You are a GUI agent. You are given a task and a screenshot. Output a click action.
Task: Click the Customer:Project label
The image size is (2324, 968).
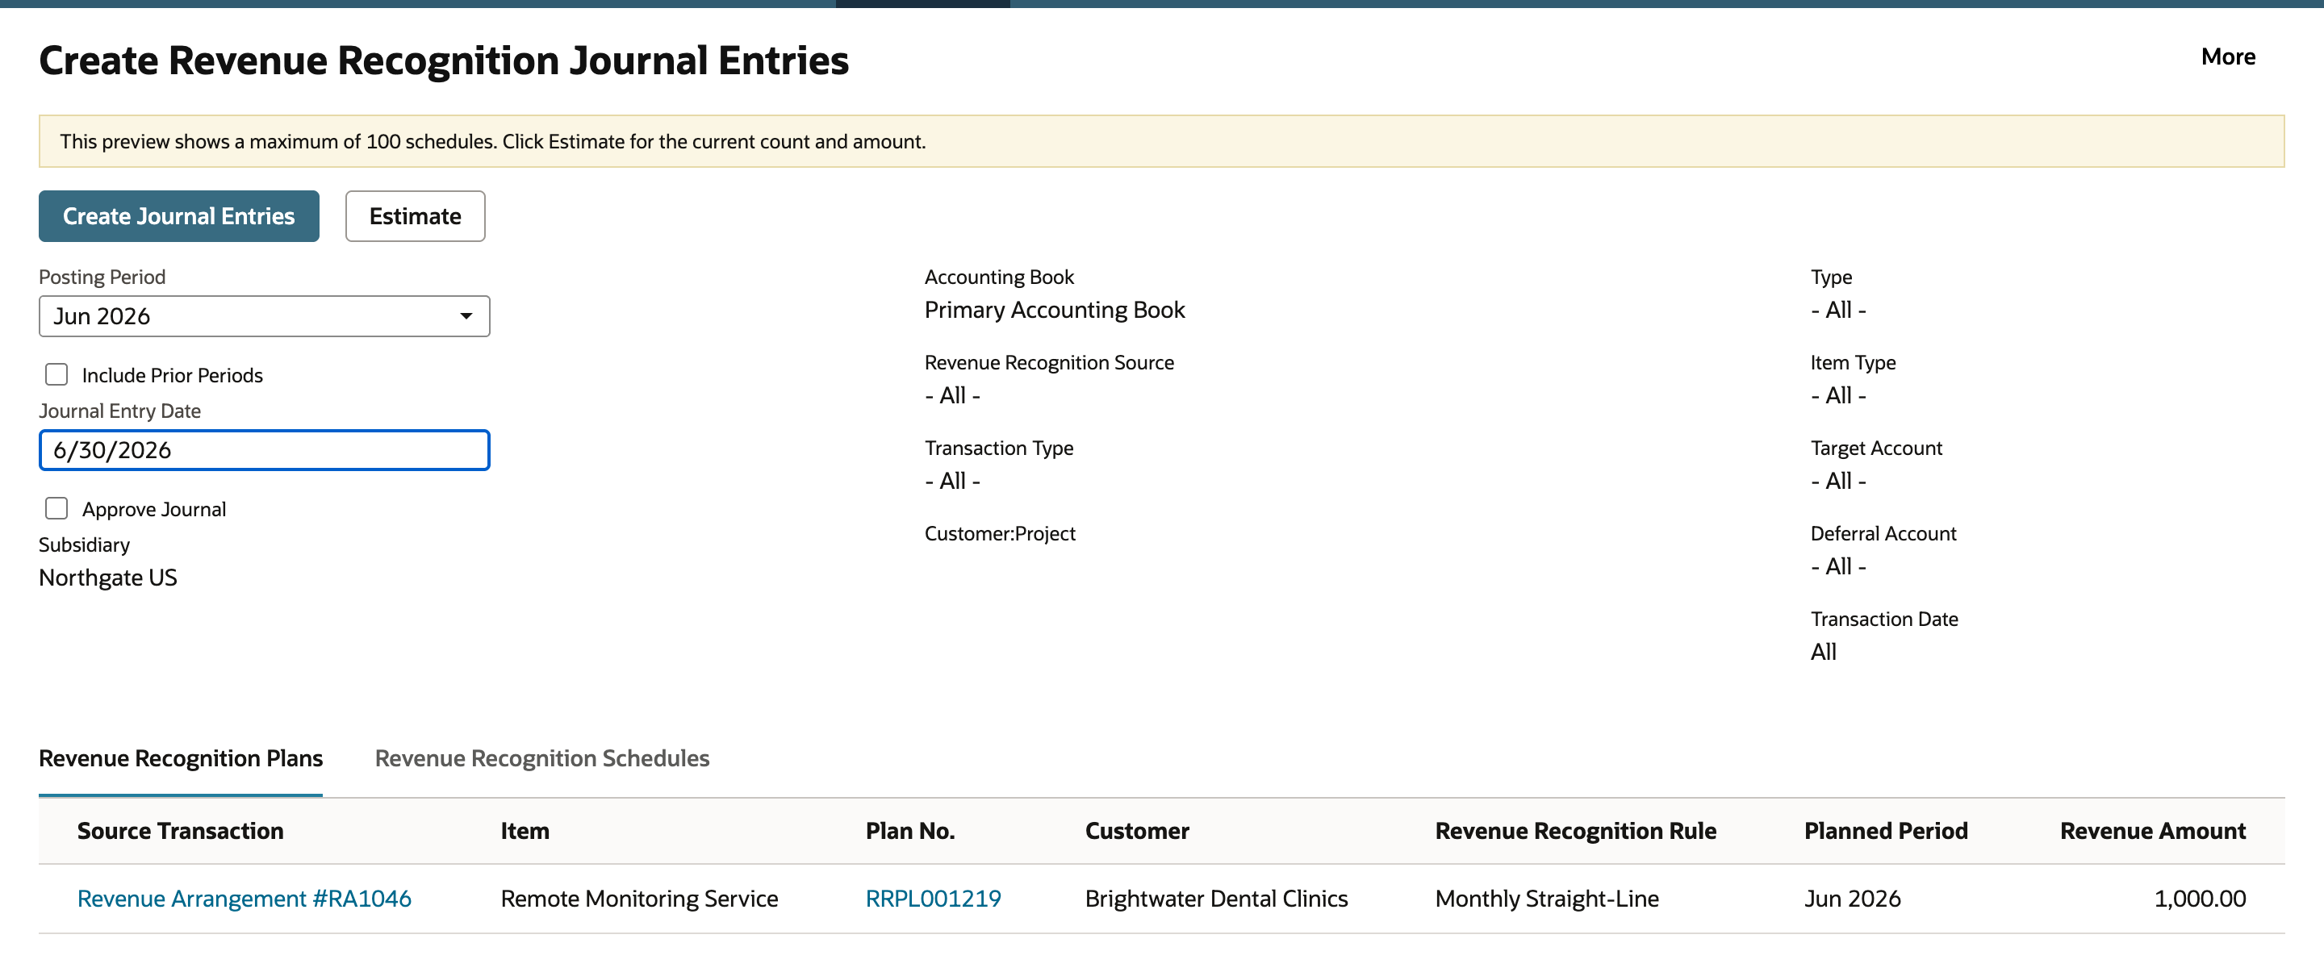[x=1000, y=533]
